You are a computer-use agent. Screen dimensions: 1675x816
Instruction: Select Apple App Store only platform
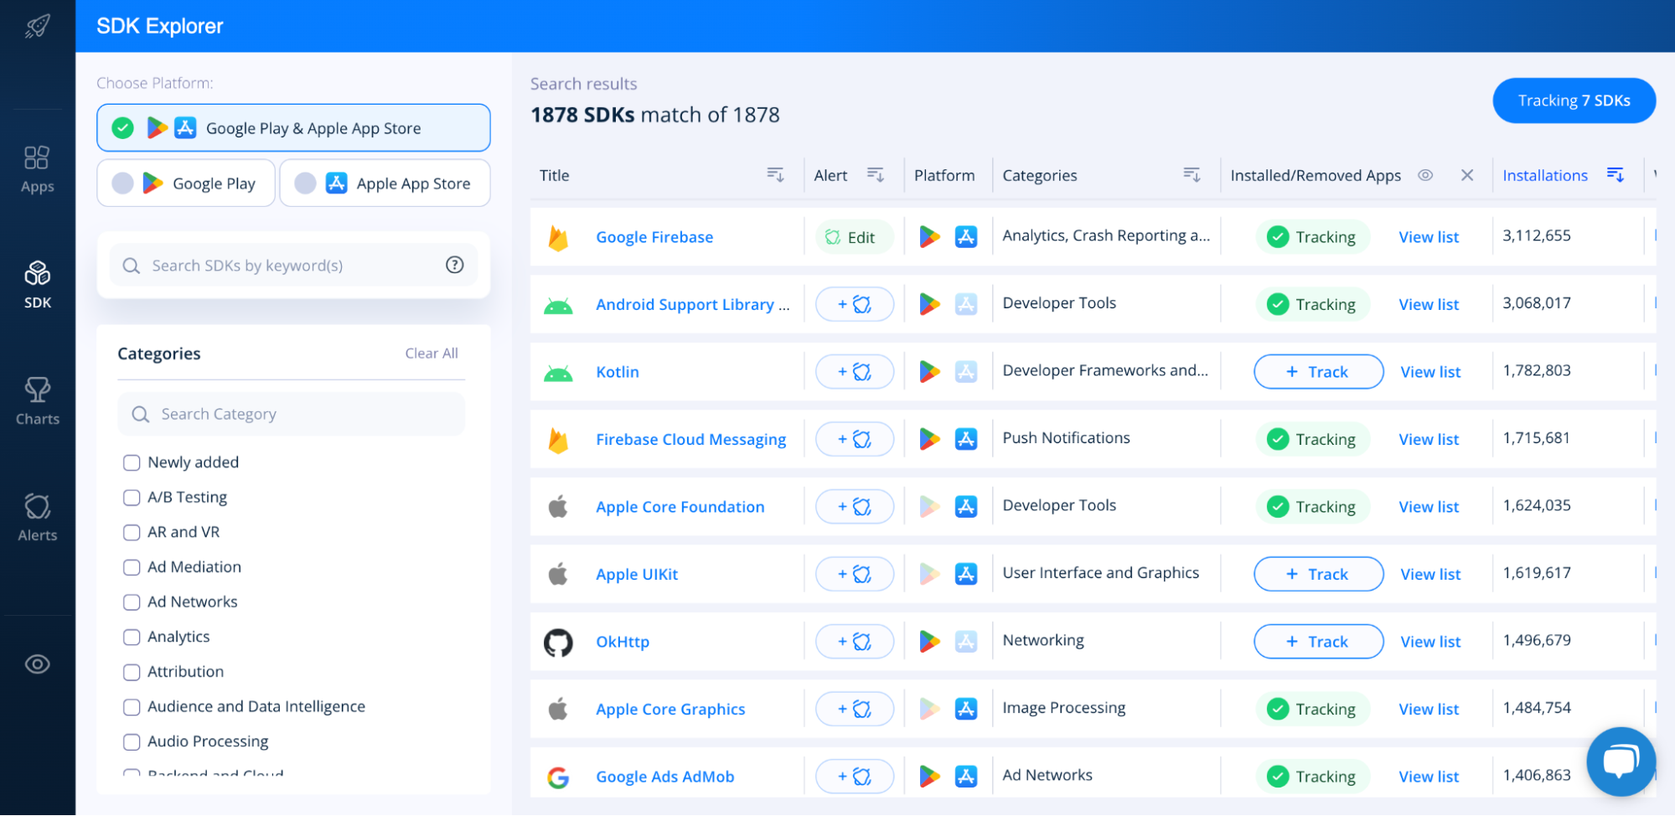(385, 183)
